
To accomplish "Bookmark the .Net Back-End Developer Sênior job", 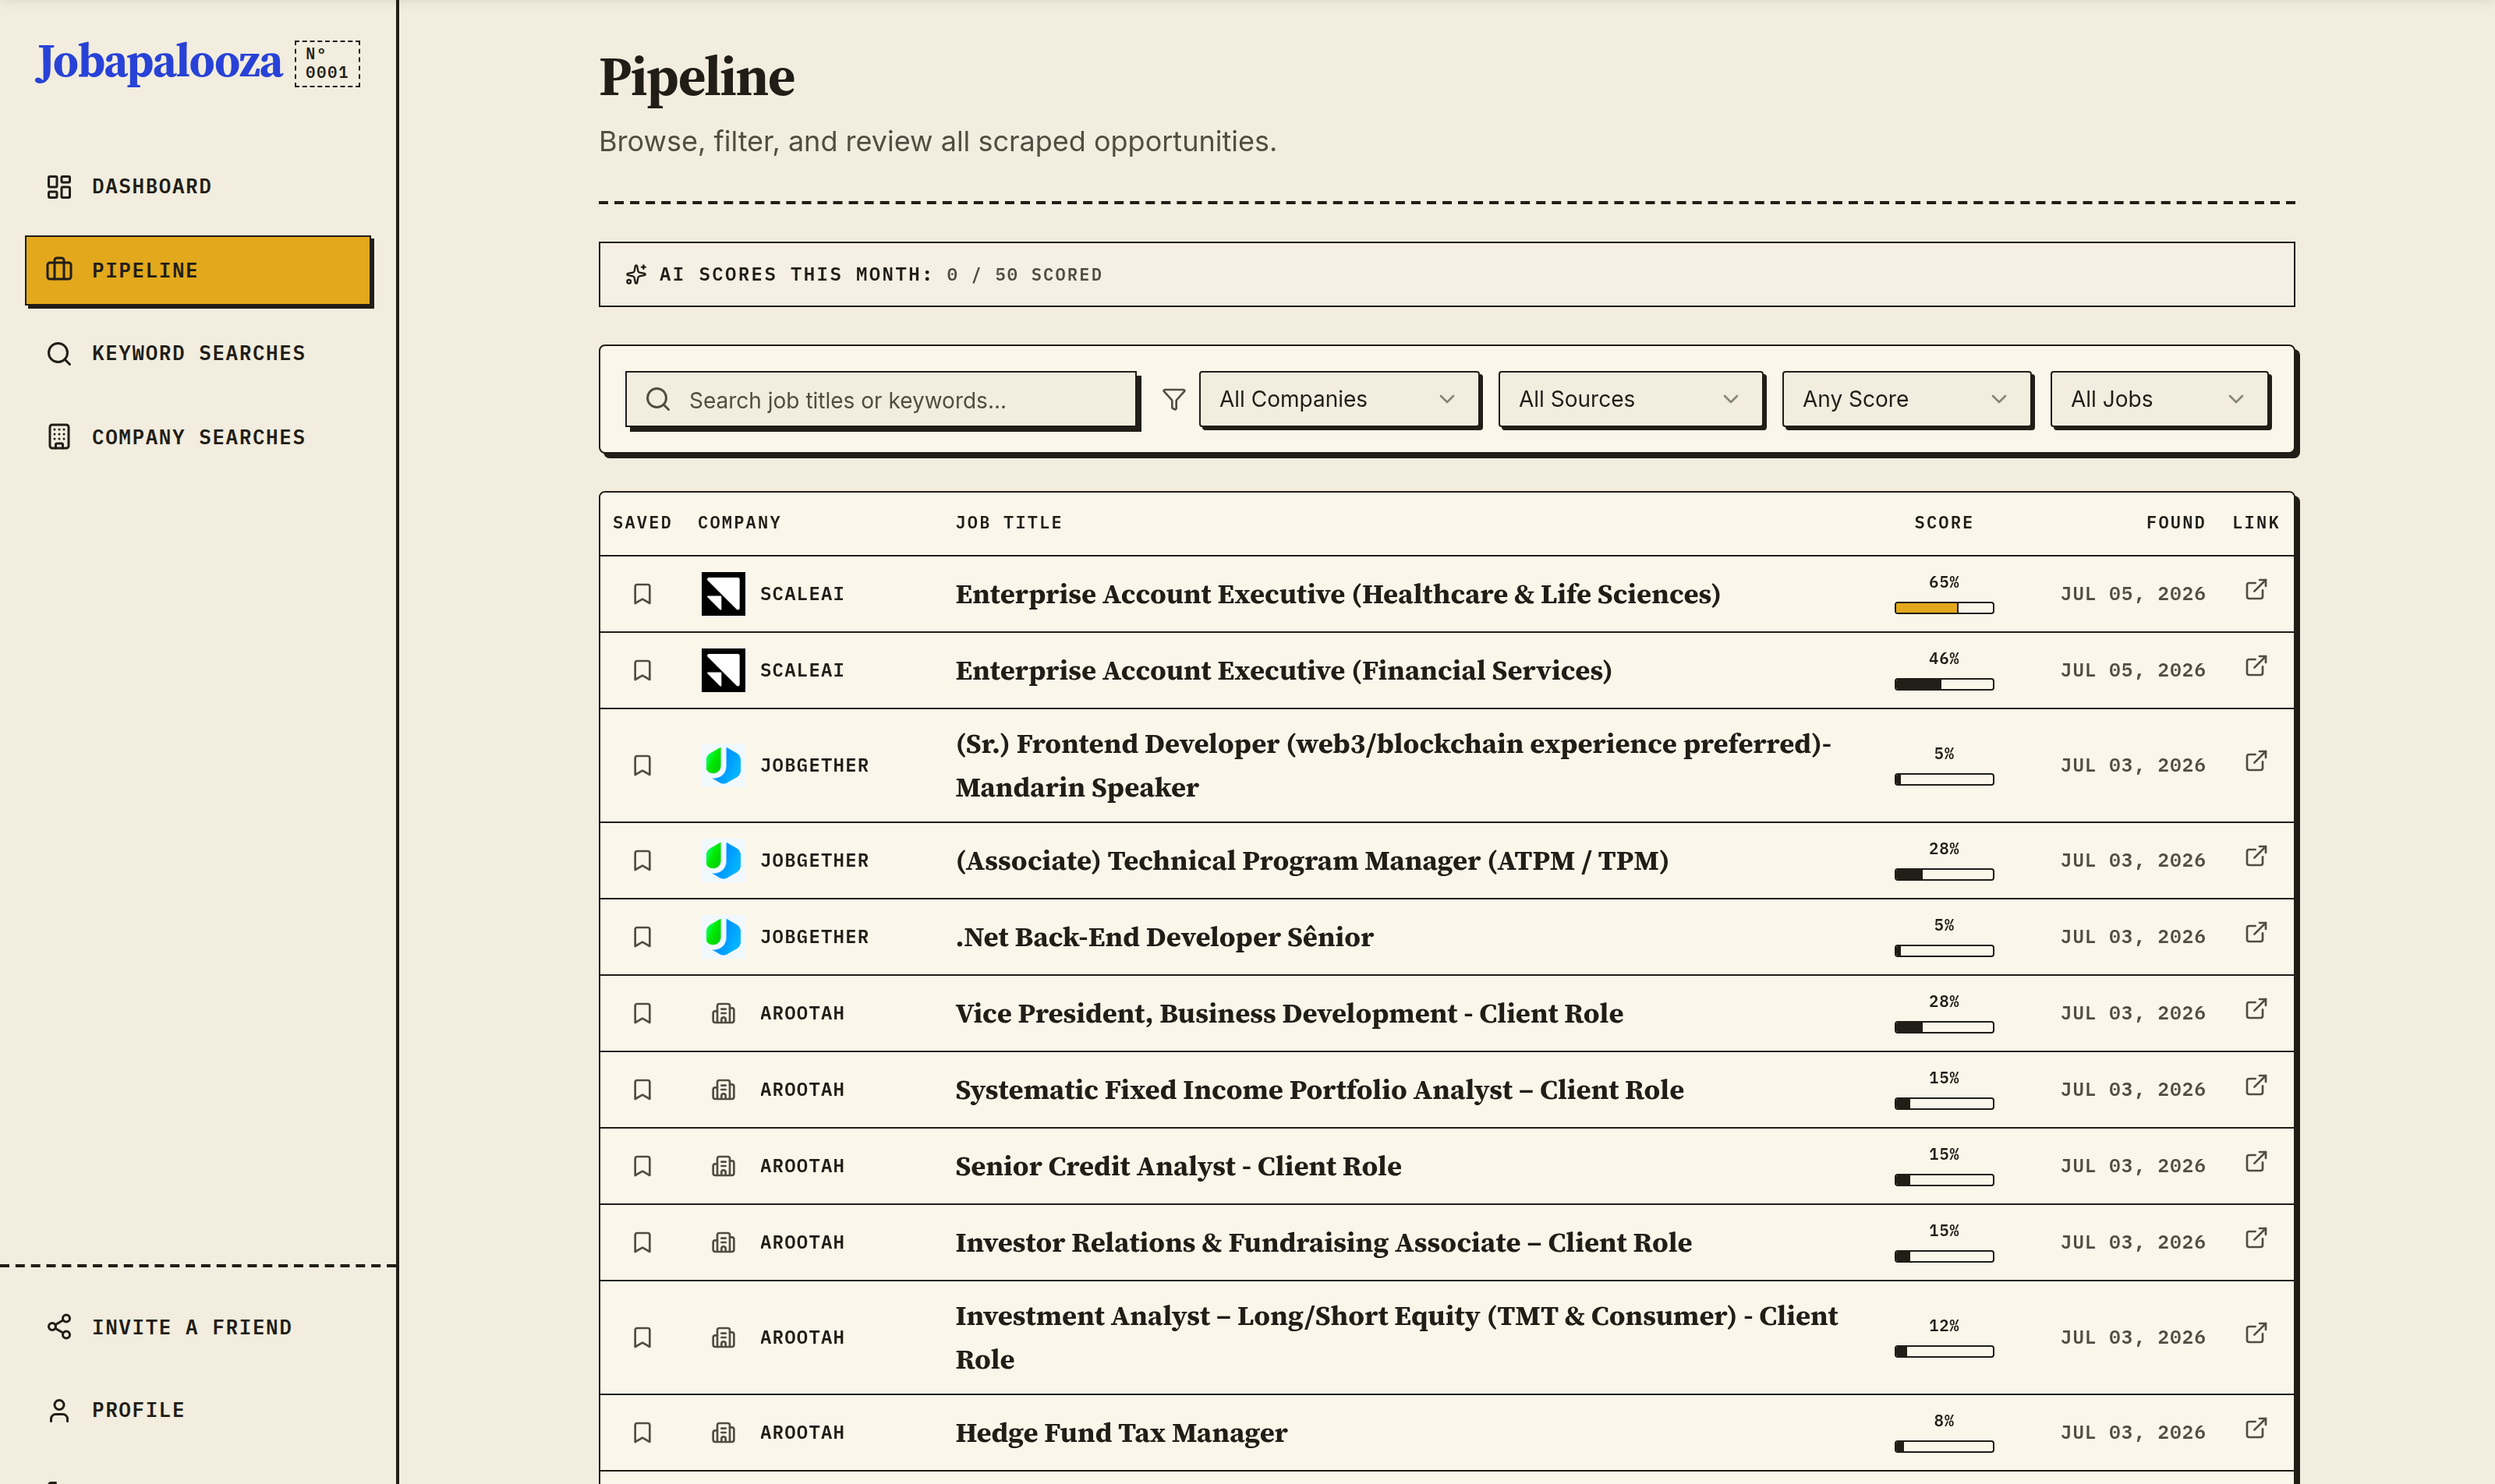I will point(642,937).
